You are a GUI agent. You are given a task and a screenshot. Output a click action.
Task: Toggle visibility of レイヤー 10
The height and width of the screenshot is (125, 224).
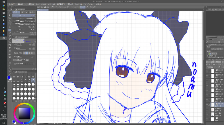pyautogui.click(x=207, y=71)
